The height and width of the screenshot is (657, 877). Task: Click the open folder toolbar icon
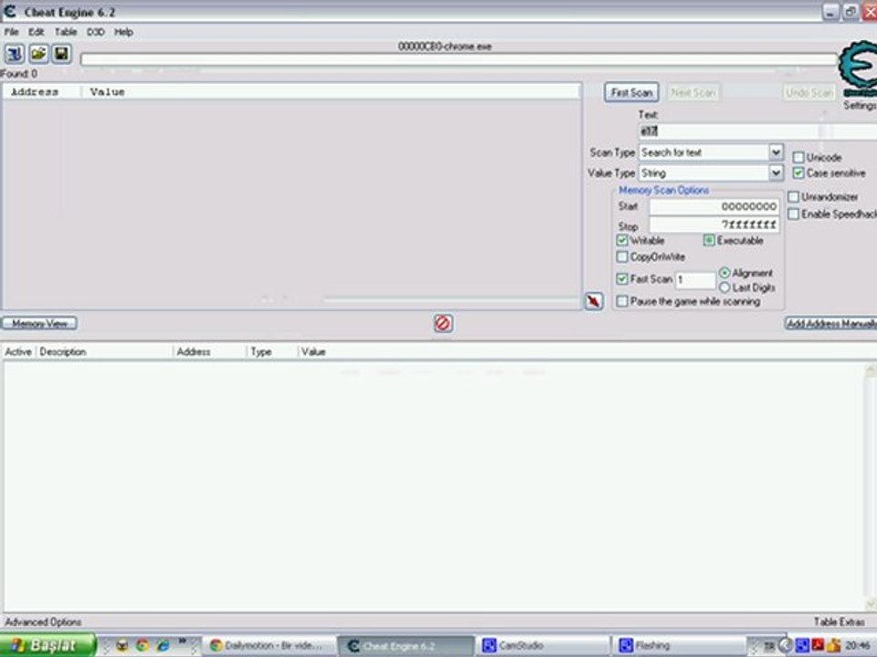point(38,54)
